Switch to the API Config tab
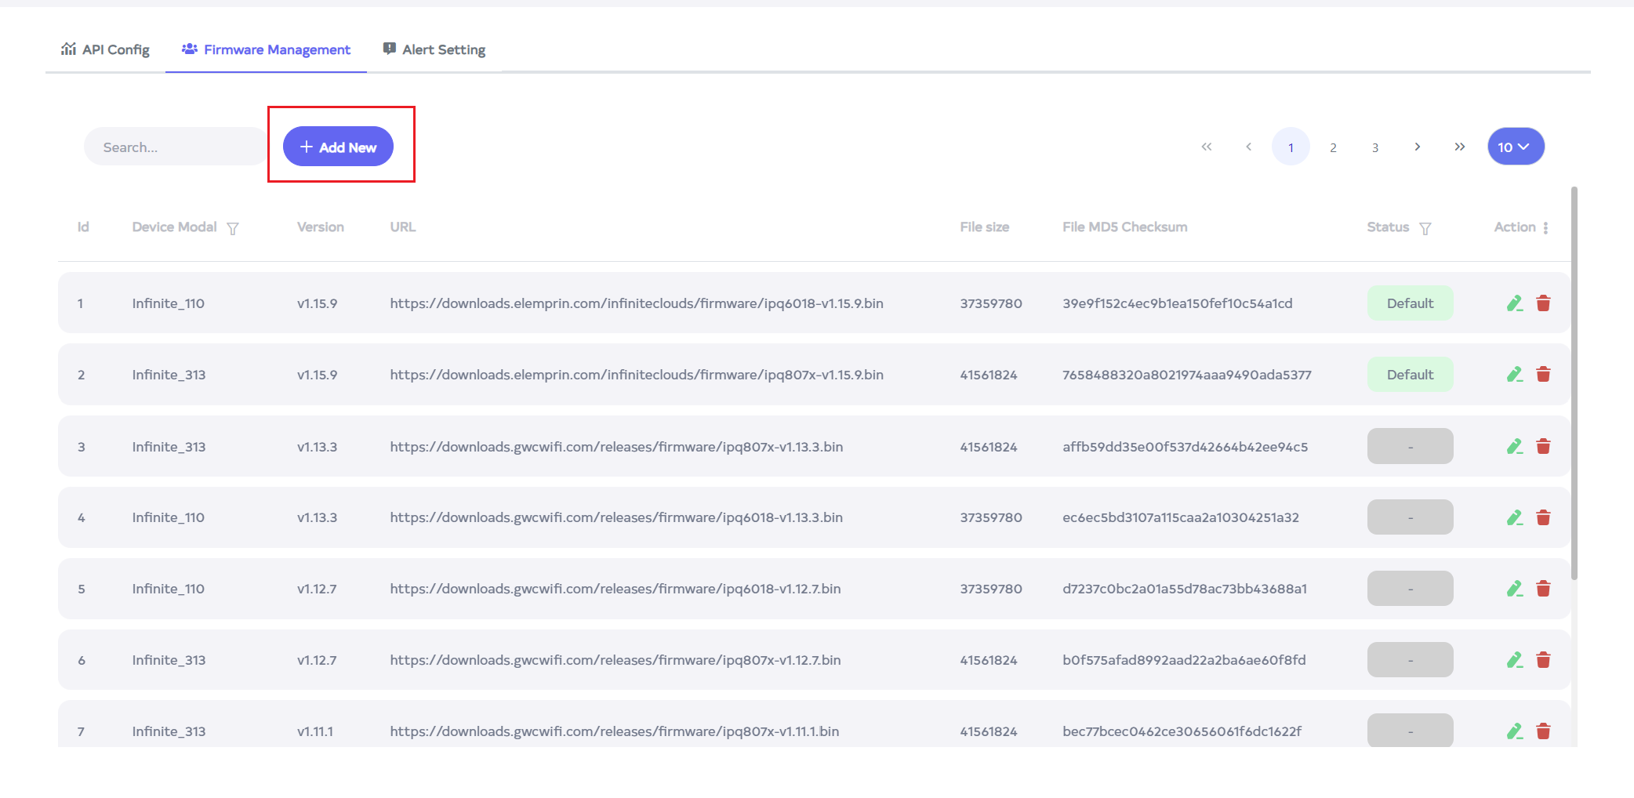Viewport: 1634px width, 798px height. [106, 49]
